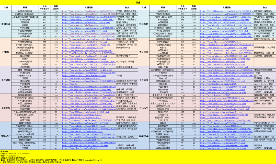Viewport: 276px width, 164px height.
Task: Select the IT科技 category cell
Action: [x=6, y=52]
